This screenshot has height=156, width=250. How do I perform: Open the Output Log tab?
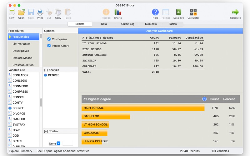tap(128, 24)
